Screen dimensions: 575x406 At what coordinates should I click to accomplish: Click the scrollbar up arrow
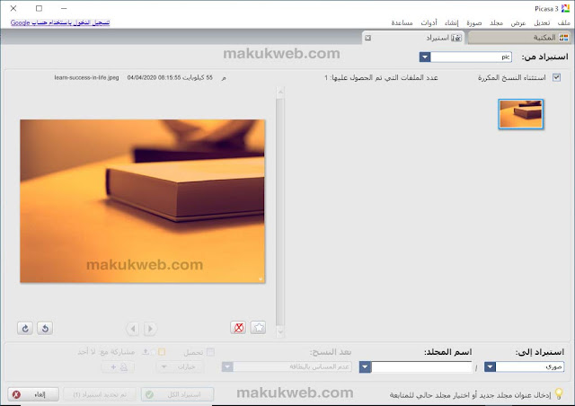coord(280,92)
